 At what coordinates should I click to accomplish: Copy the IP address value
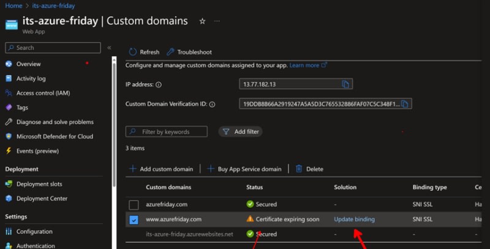[x=345, y=84]
